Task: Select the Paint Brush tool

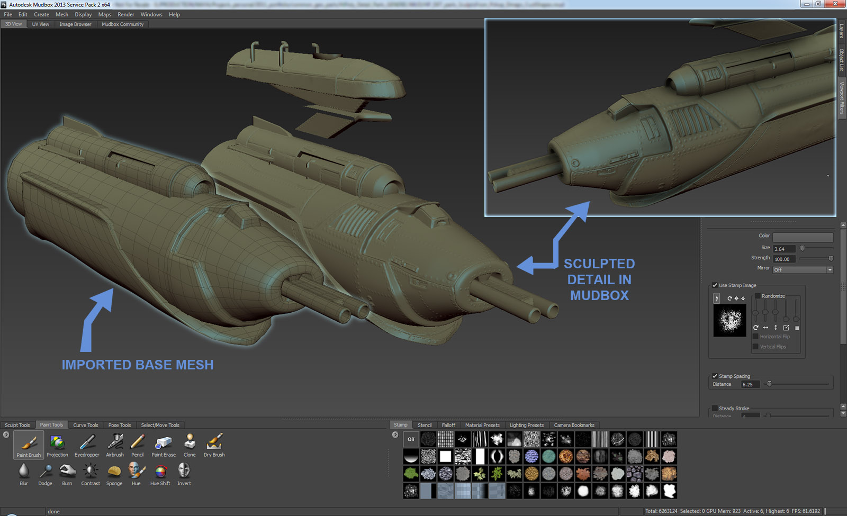Action: (29, 445)
